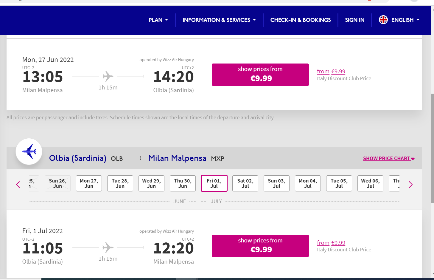Open Check-in & Bookings
Screen dimensions: 434x280
click(301, 20)
